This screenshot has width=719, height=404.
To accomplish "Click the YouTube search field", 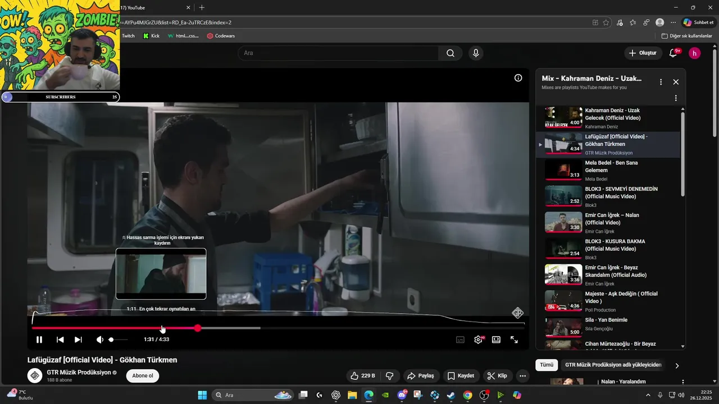I will [x=338, y=53].
